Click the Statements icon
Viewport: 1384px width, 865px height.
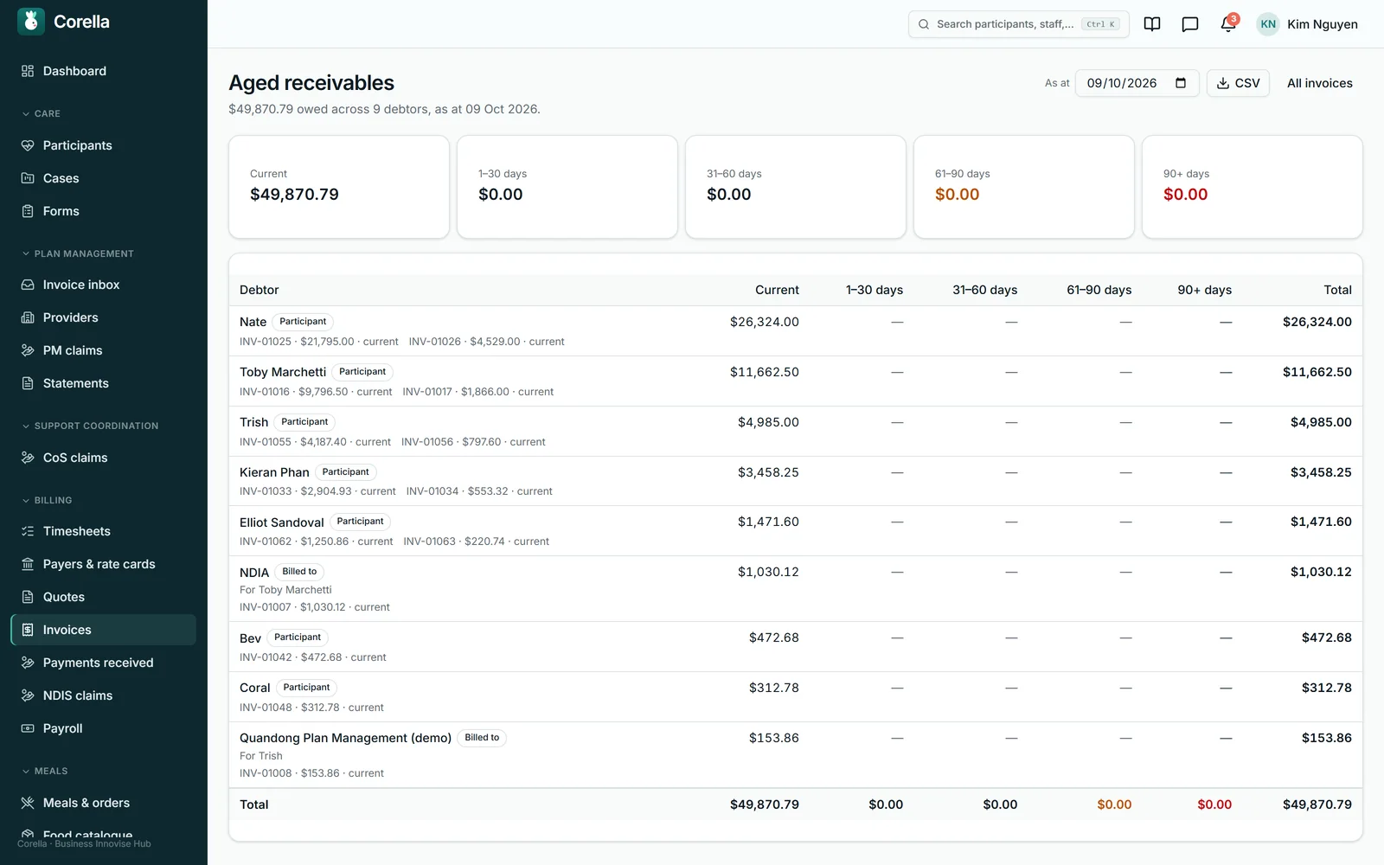point(28,383)
